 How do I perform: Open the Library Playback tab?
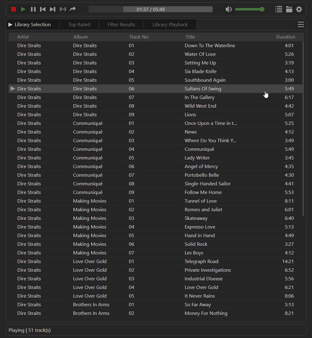point(170,25)
